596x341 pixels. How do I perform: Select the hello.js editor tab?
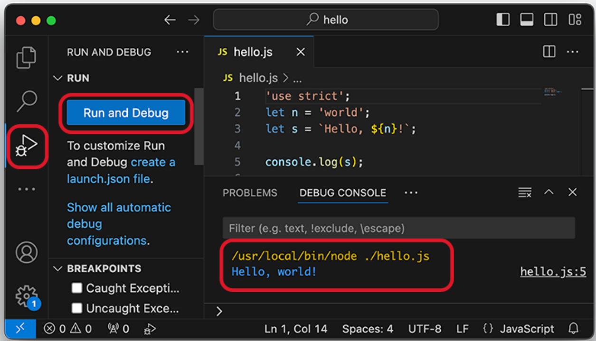tap(253, 52)
